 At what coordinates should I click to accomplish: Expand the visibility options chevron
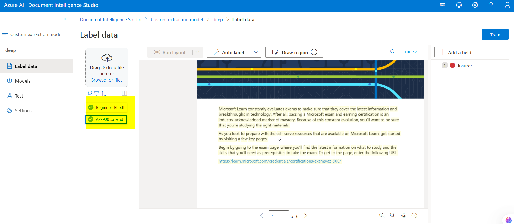pyautogui.click(x=415, y=52)
